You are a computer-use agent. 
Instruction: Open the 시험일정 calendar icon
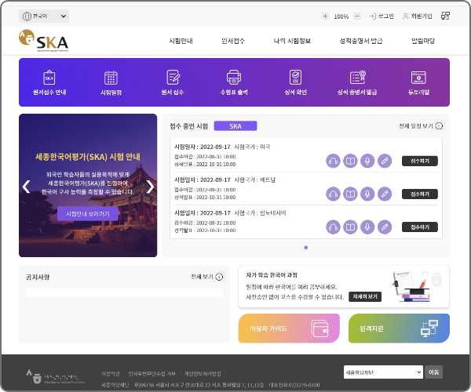tap(111, 78)
